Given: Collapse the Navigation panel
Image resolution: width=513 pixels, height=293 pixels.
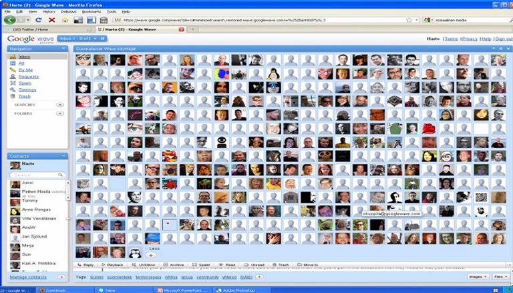Looking at the screenshot, I should click(x=63, y=49).
